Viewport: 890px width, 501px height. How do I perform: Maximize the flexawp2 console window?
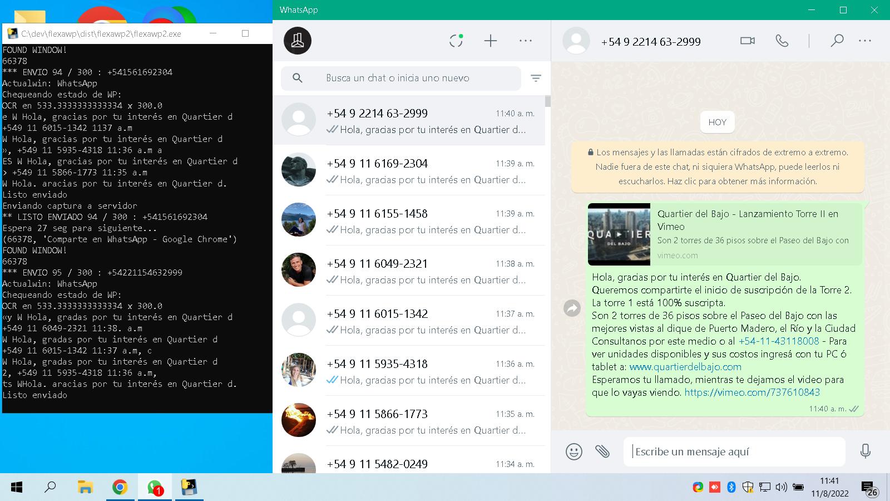(245, 33)
